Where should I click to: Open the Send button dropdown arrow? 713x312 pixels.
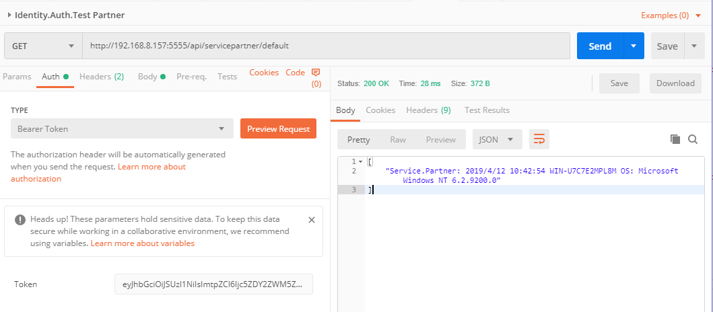634,46
